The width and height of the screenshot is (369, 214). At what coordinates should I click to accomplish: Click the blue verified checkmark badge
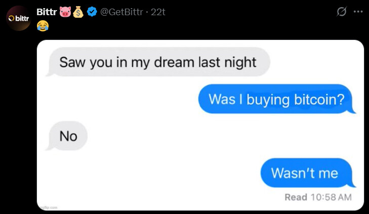click(92, 12)
